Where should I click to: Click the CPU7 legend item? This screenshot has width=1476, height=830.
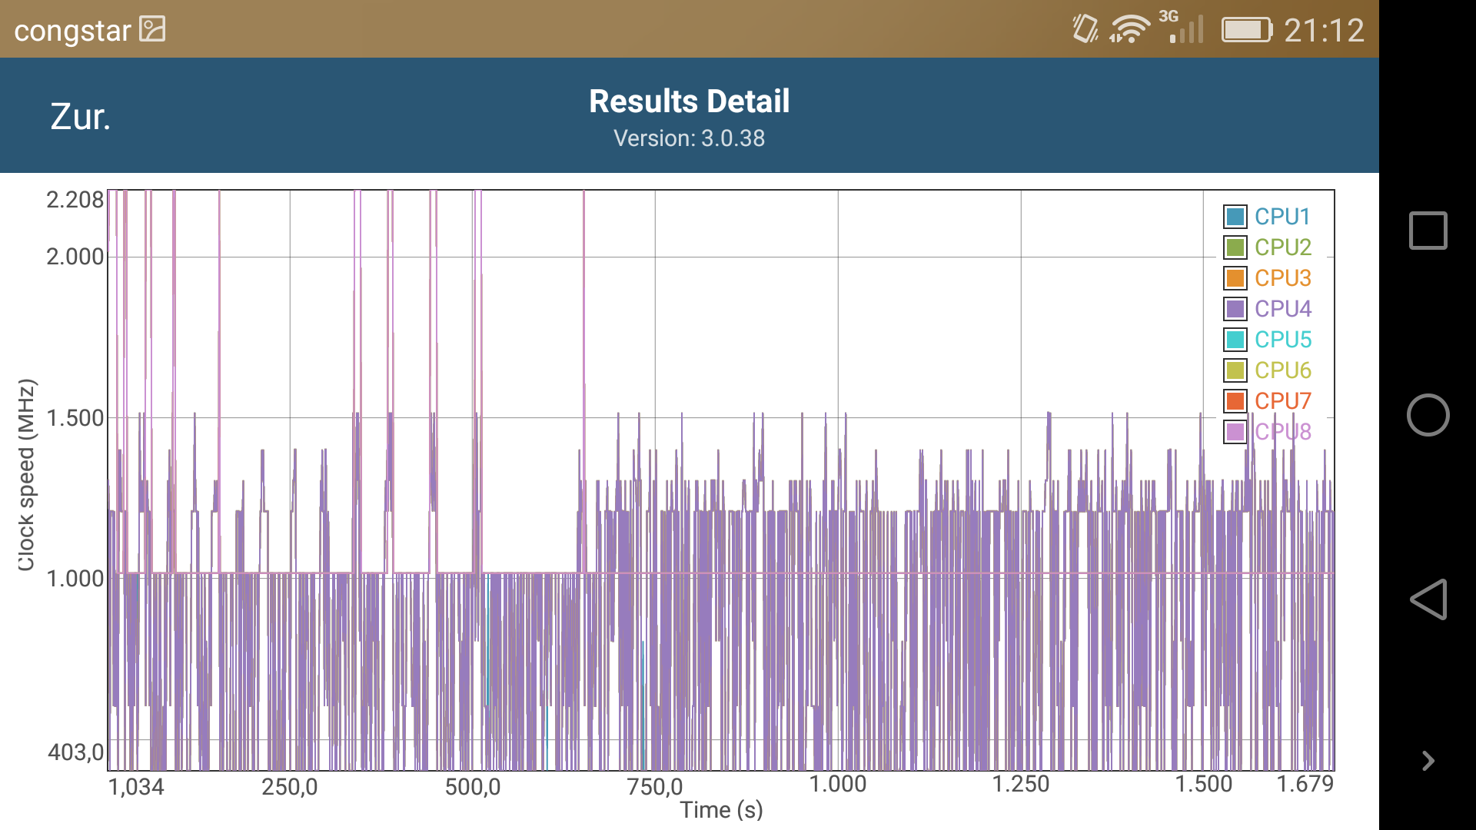click(x=1282, y=401)
